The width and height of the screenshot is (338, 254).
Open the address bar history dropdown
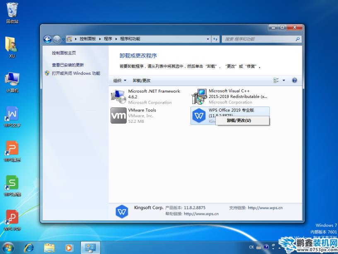coord(208,39)
